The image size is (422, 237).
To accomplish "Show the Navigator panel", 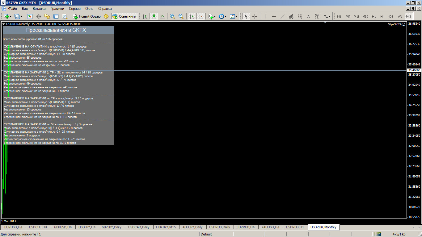I will 47,16.
